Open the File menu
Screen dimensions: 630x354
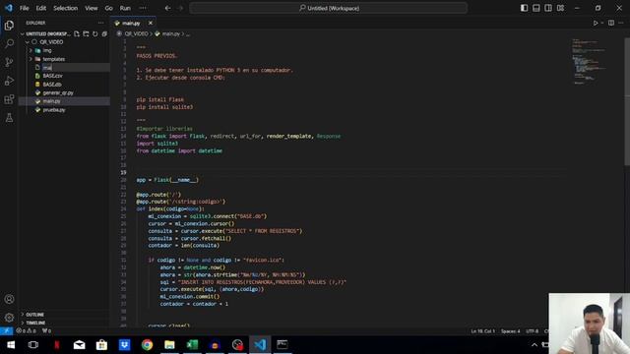pyautogui.click(x=24, y=8)
